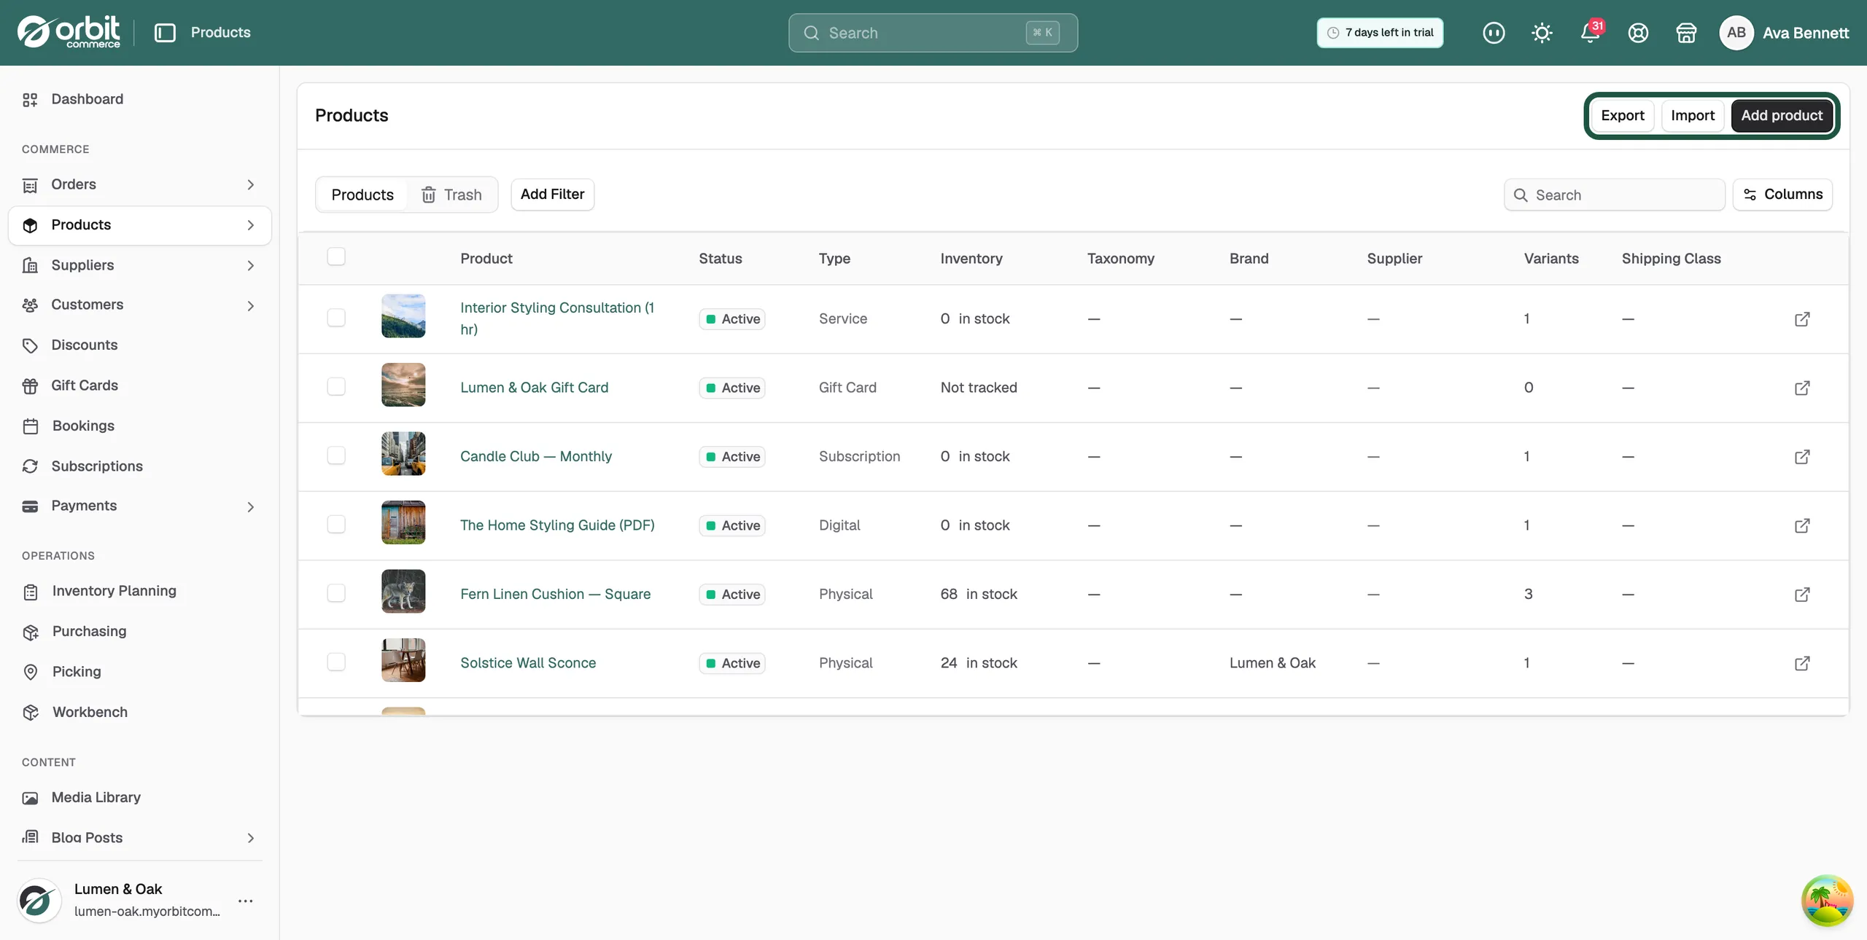Switch theme with the sun icon
1867x940 pixels.
1542,33
